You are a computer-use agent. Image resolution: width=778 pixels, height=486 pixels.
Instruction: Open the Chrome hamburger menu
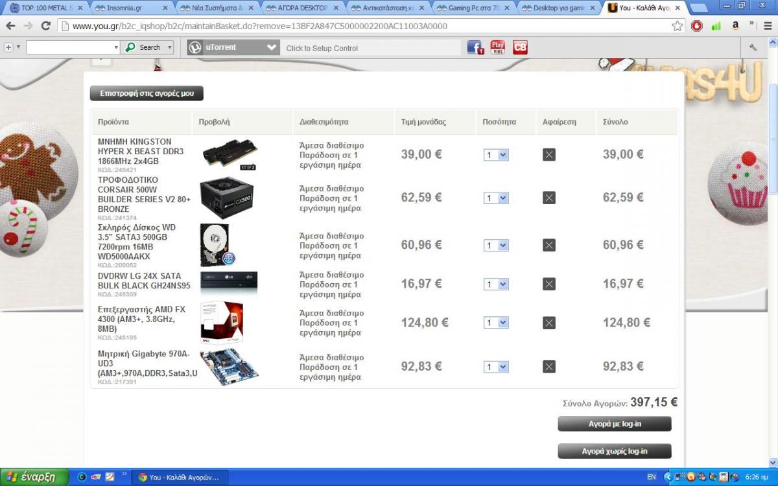point(766,27)
